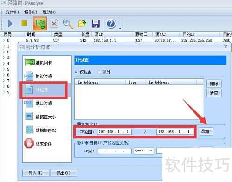
Task: Select destination 239.255.255.250 cell in row 0
Action: [x=197, y=40]
